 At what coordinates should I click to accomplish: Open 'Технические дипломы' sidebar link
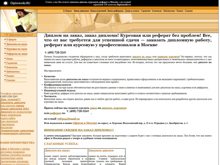pos(17,131)
